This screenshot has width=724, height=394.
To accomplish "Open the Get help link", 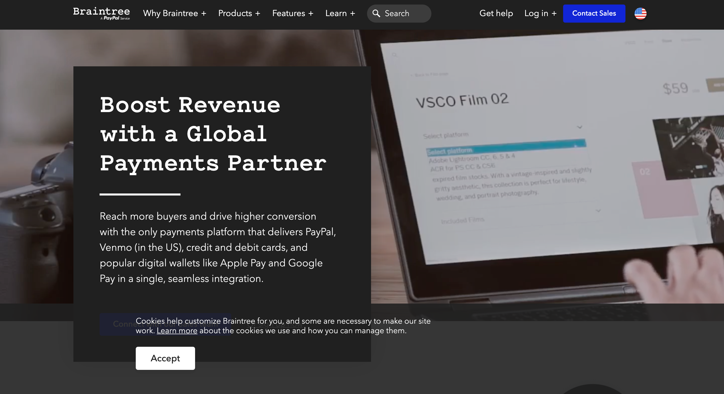I will pyautogui.click(x=496, y=13).
